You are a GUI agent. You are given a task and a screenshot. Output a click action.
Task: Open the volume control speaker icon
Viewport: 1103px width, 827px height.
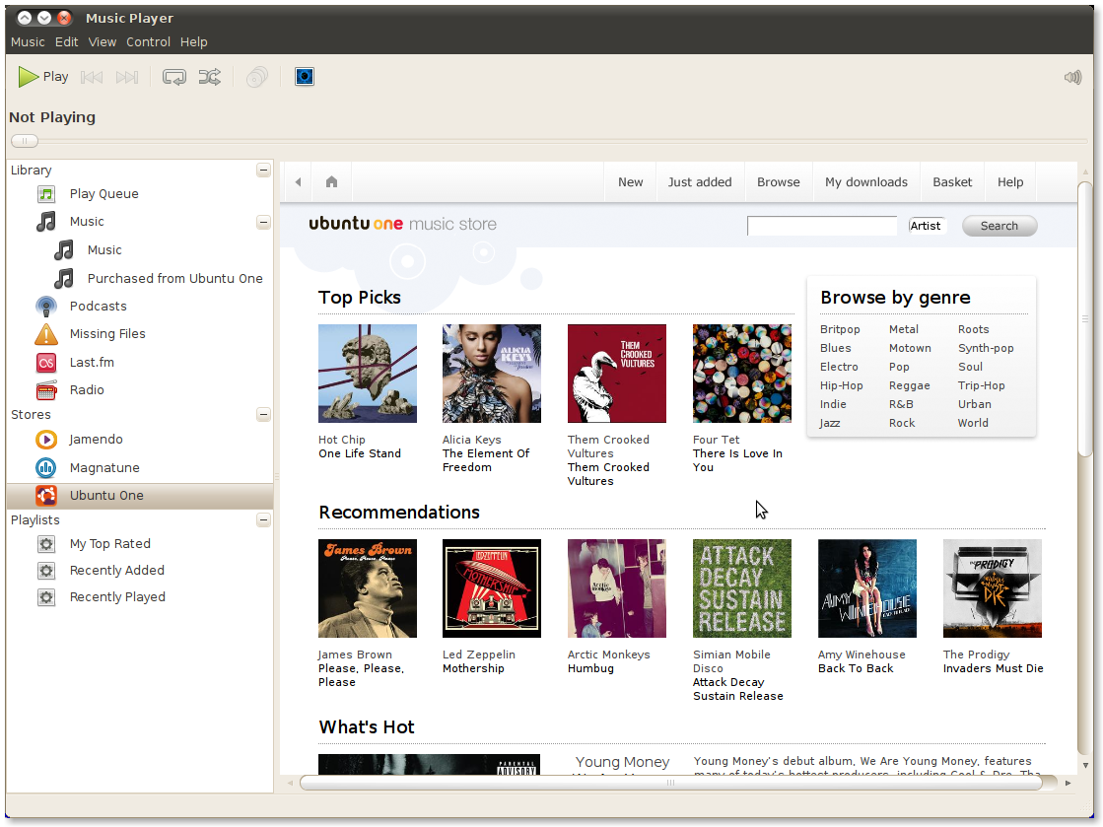pyautogui.click(x=1072, y=77)
